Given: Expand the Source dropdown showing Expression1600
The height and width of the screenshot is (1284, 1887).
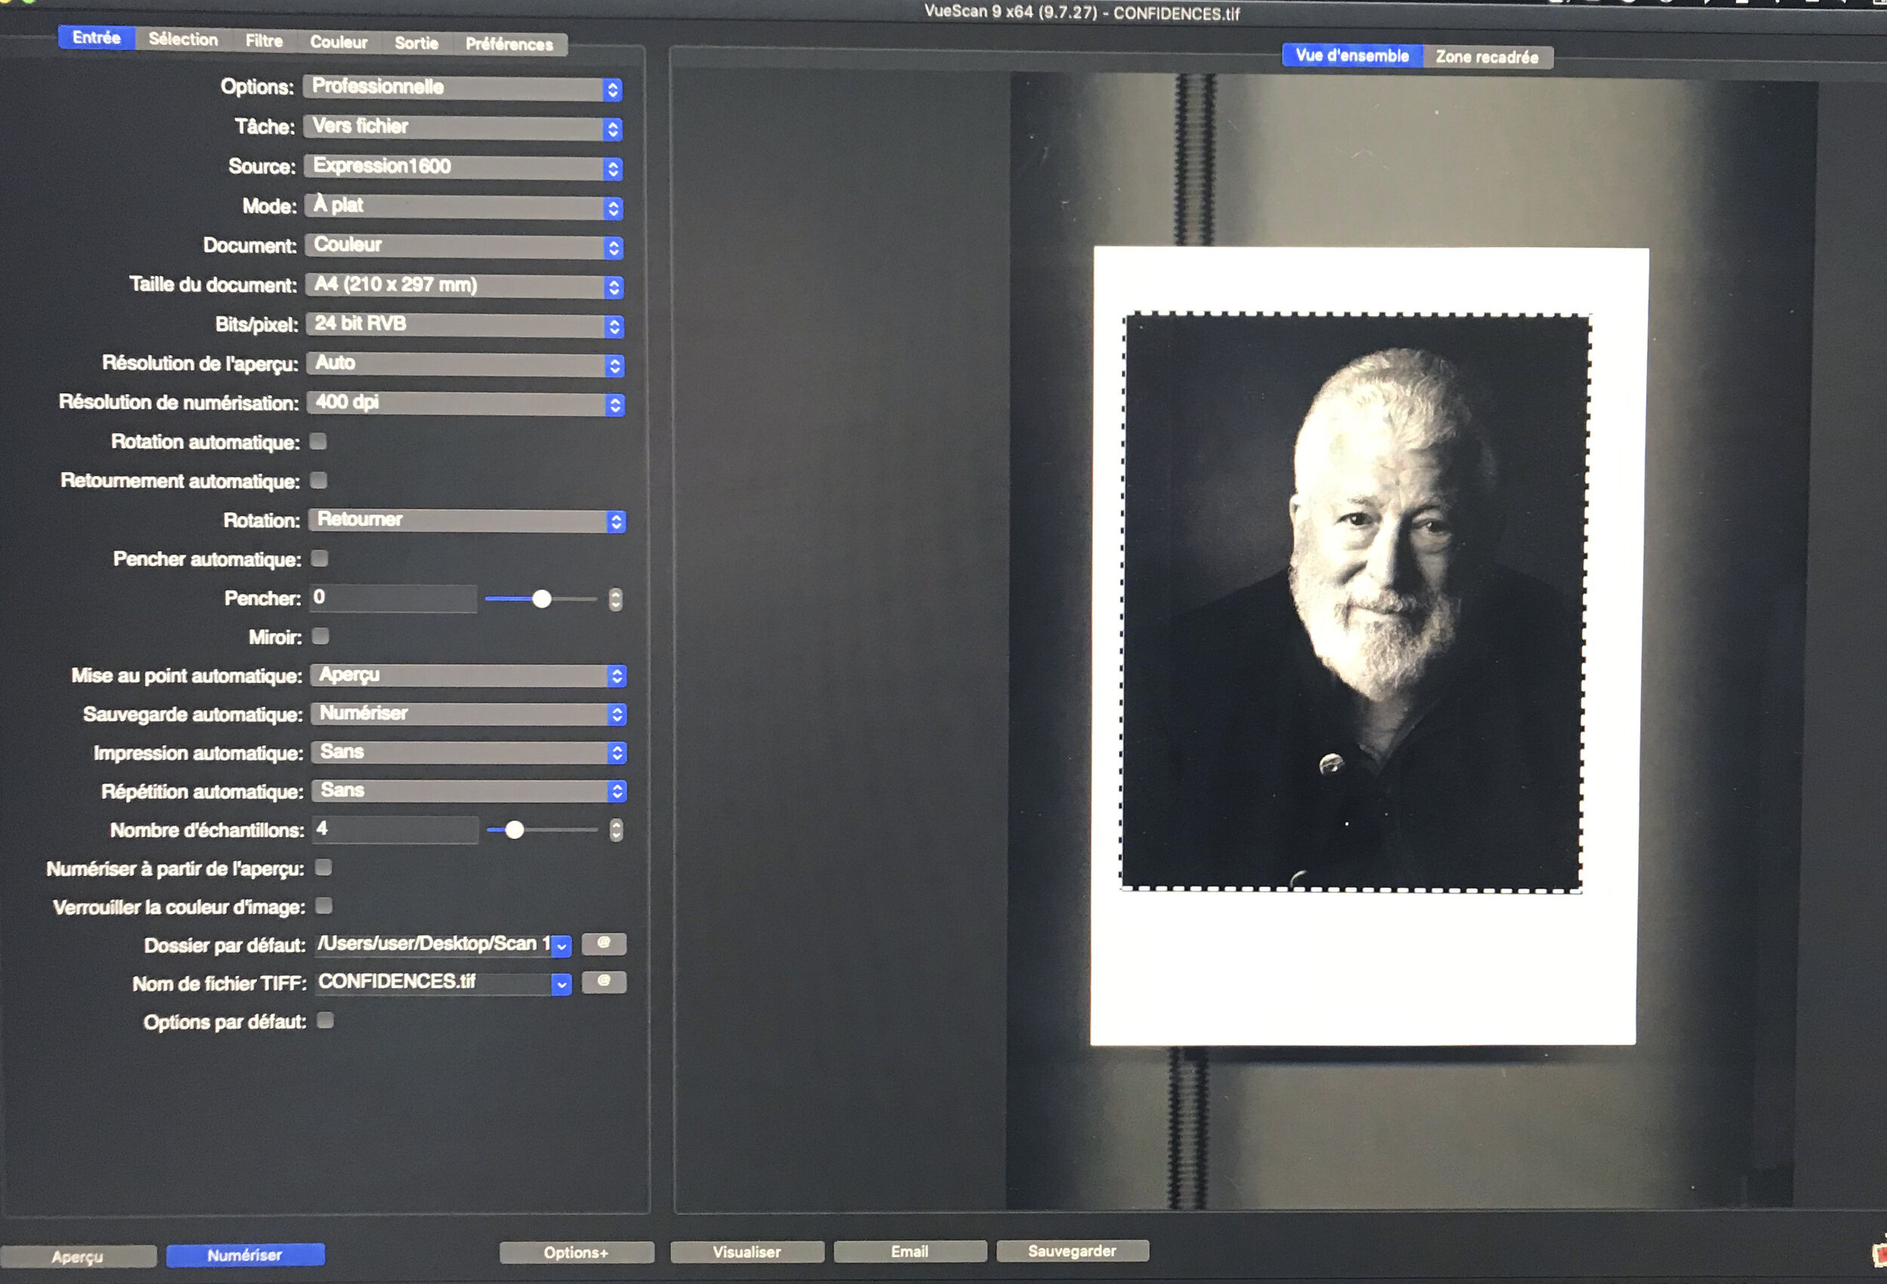Looking at the screenshot, I should point(463,167).
